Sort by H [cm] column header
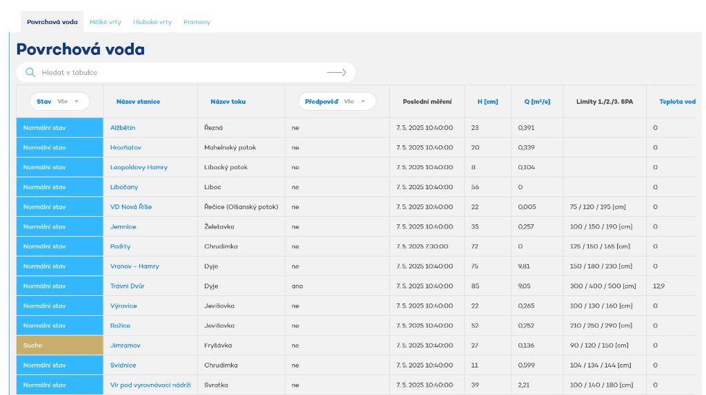706x395 pixels. 487,102
